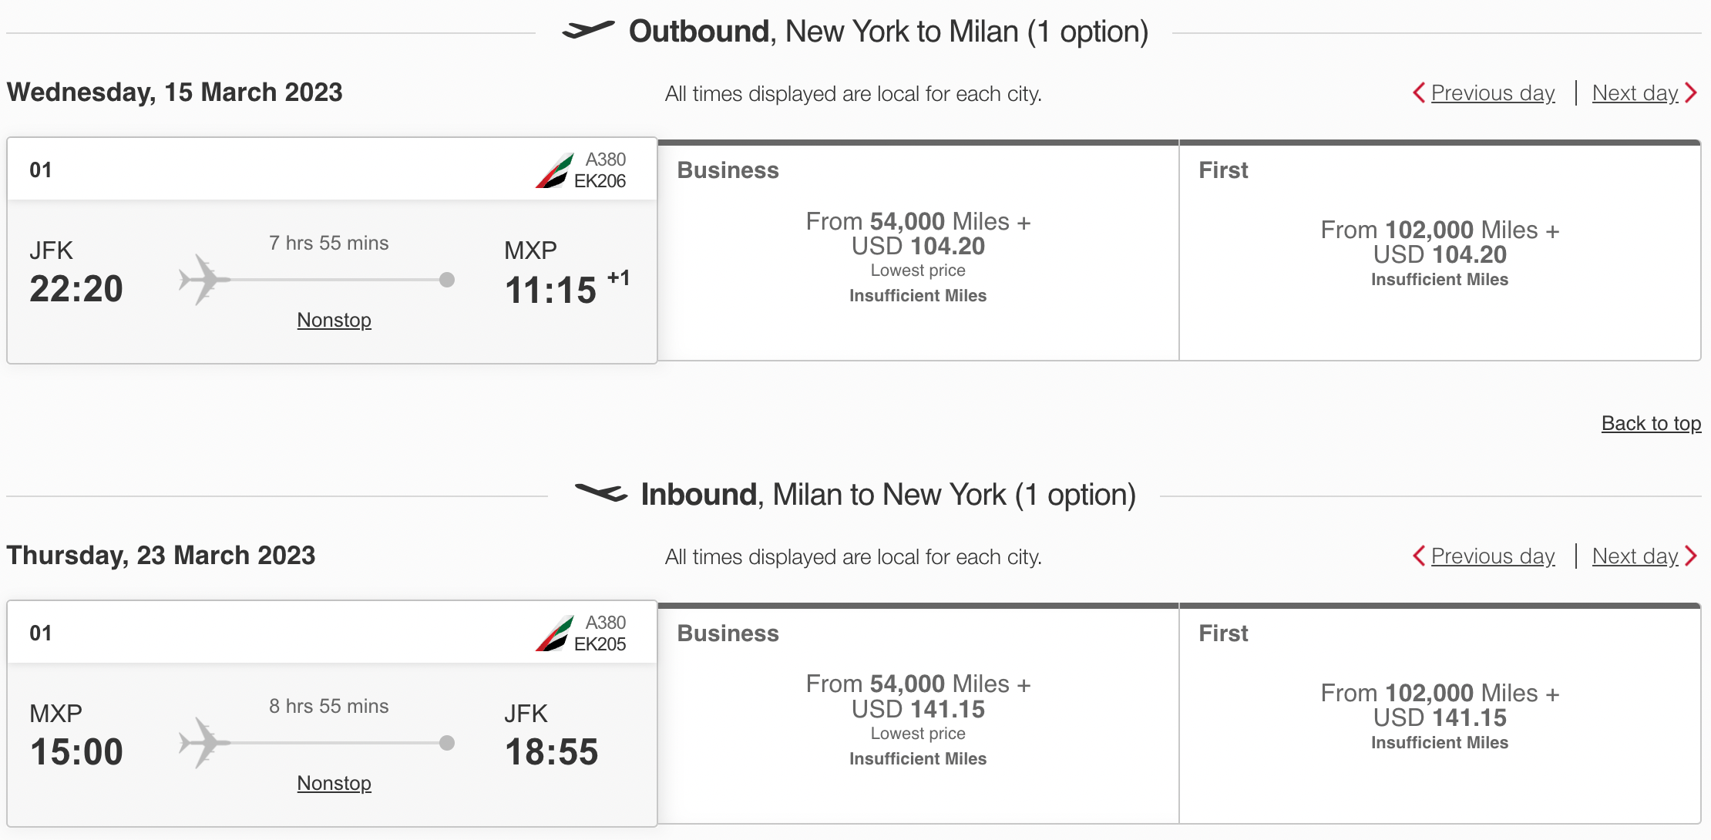Click the Back to top link
This screenshot has width=1711, height=840.
(1652, 423)
